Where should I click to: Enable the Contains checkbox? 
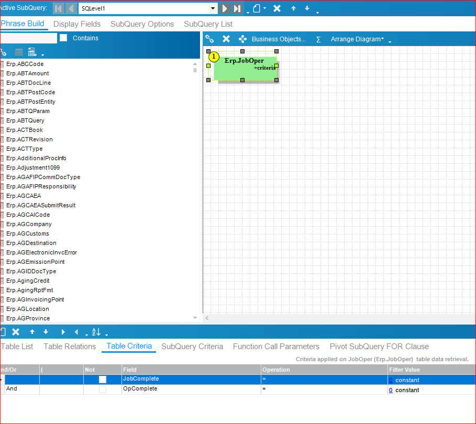pos(63,38)
